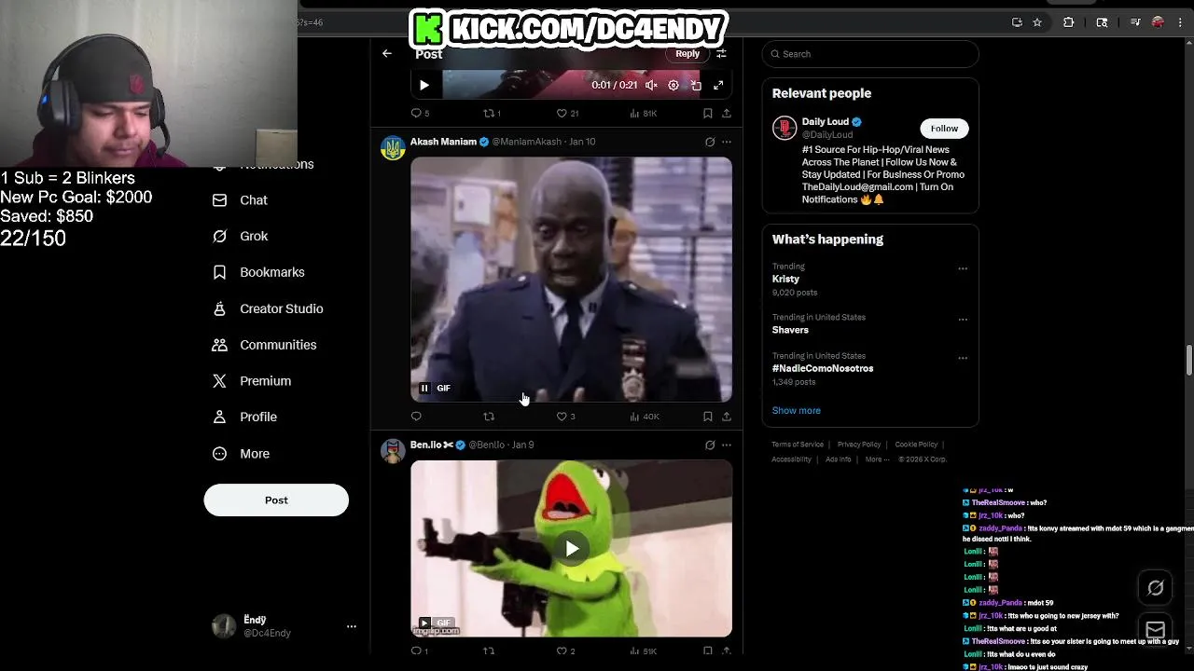Click the Reply button in Post header
The width and height of the screenshot is (1194, 671).
pyautogui.click(x=687, y=53)
